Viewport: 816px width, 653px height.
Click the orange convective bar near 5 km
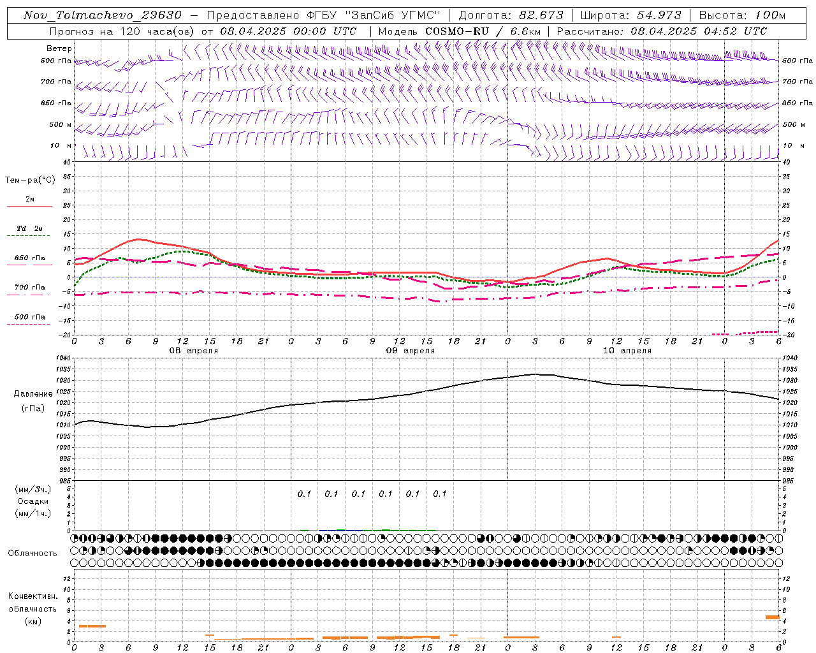[x=772, y=617]
